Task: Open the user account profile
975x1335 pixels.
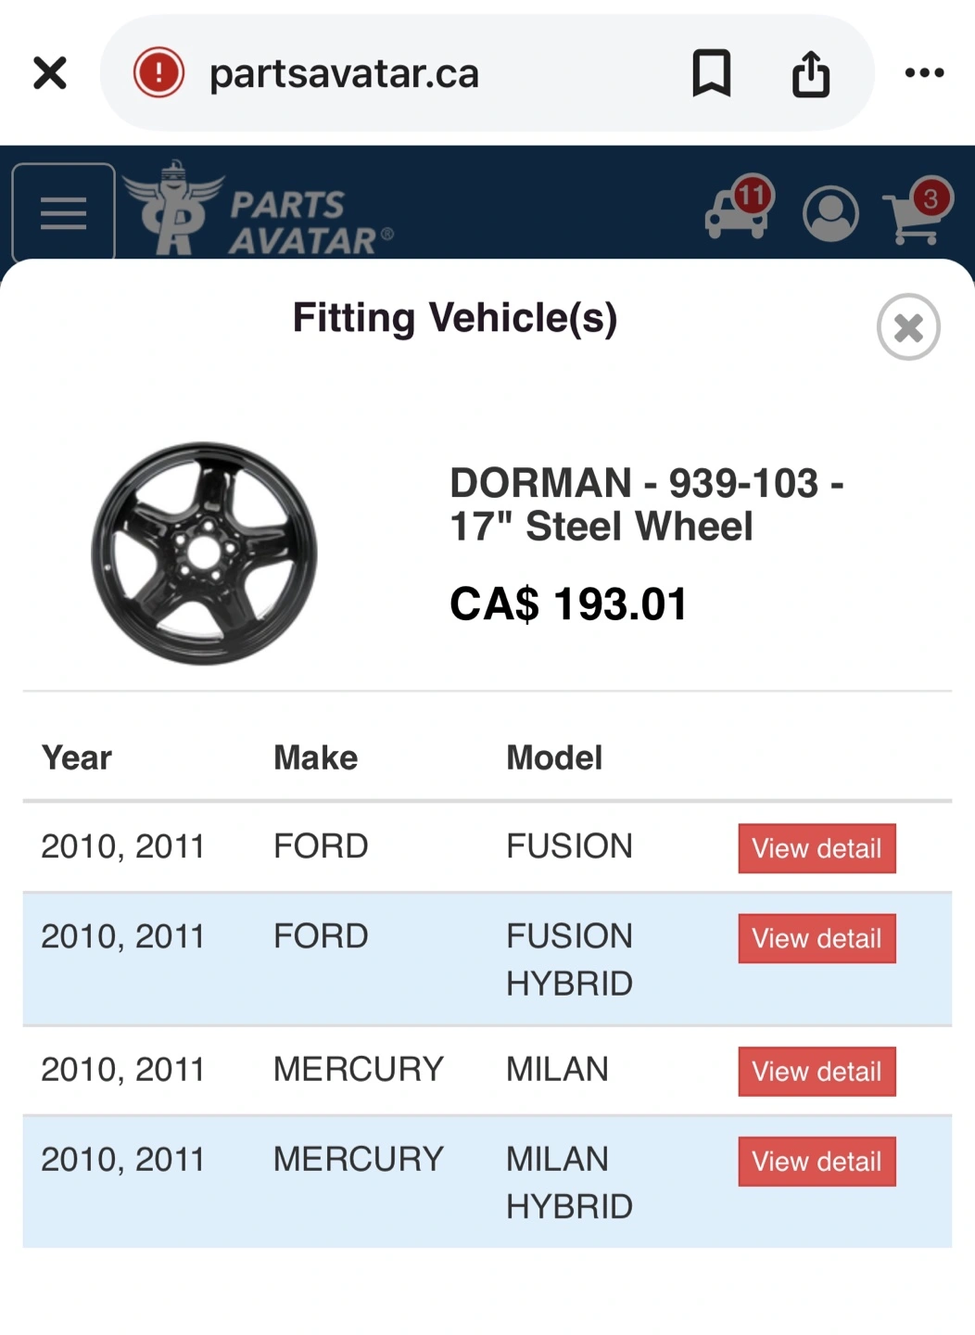Action: click(x=830, y=213)
